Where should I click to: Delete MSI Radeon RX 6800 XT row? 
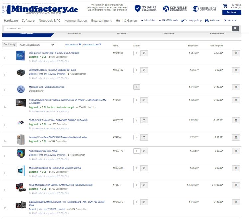[236, 185]
